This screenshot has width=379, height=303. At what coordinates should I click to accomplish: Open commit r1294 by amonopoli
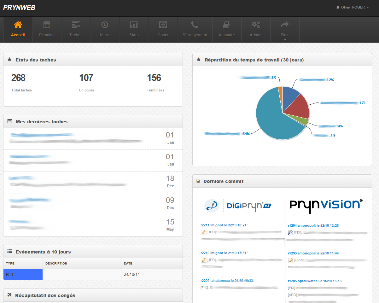click(x=313, y=225)
